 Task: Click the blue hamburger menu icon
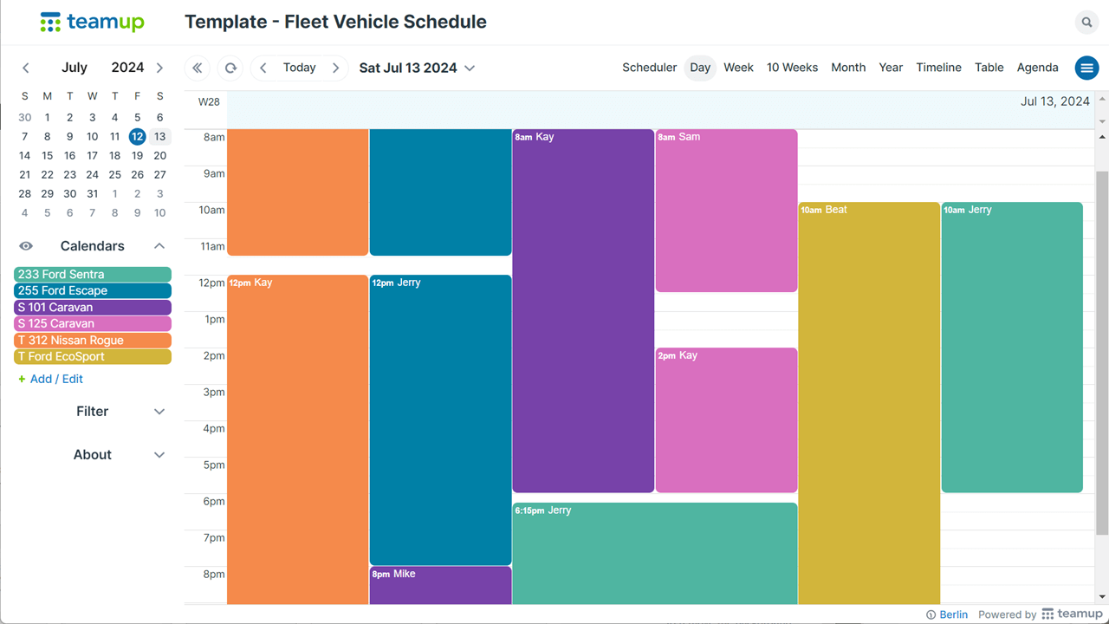point(1086,68)
